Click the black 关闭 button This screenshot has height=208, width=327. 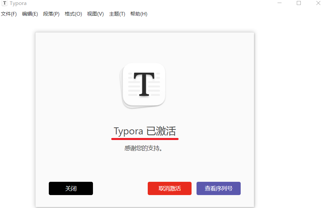[71, 188]
